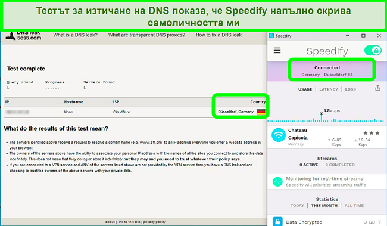Open 'How to fix a DNS leak' link
Image resolution: width=387 pixels, height=226 pixels.
[x=219, y=35]
